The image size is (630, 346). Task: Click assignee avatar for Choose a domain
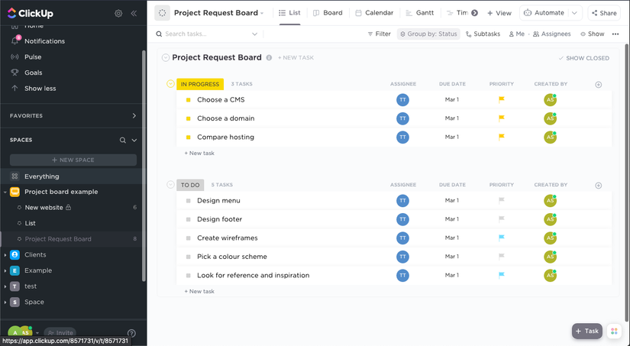pyautogui.click(x=402, y=118)
